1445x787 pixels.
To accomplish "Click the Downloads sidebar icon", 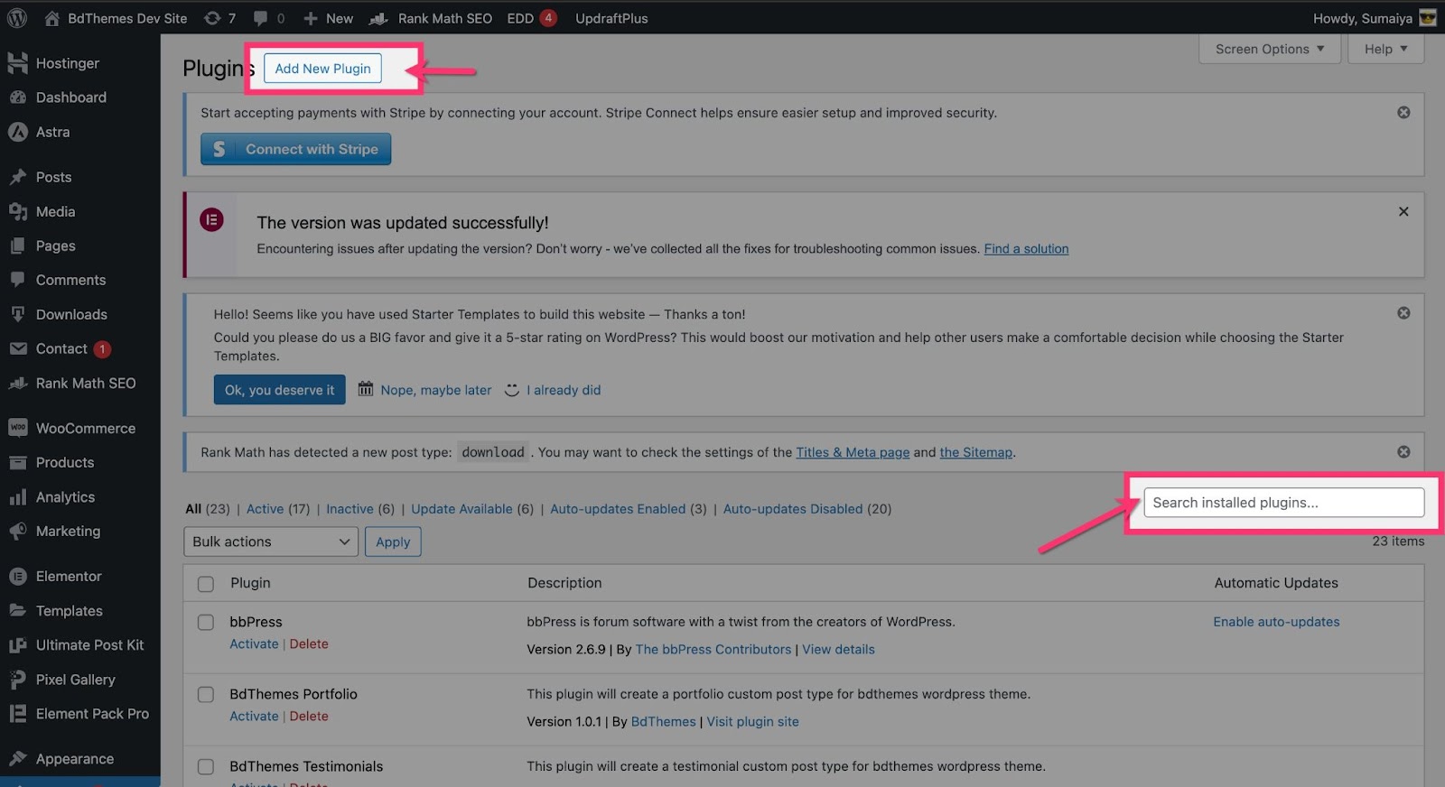I will [17, 314].
